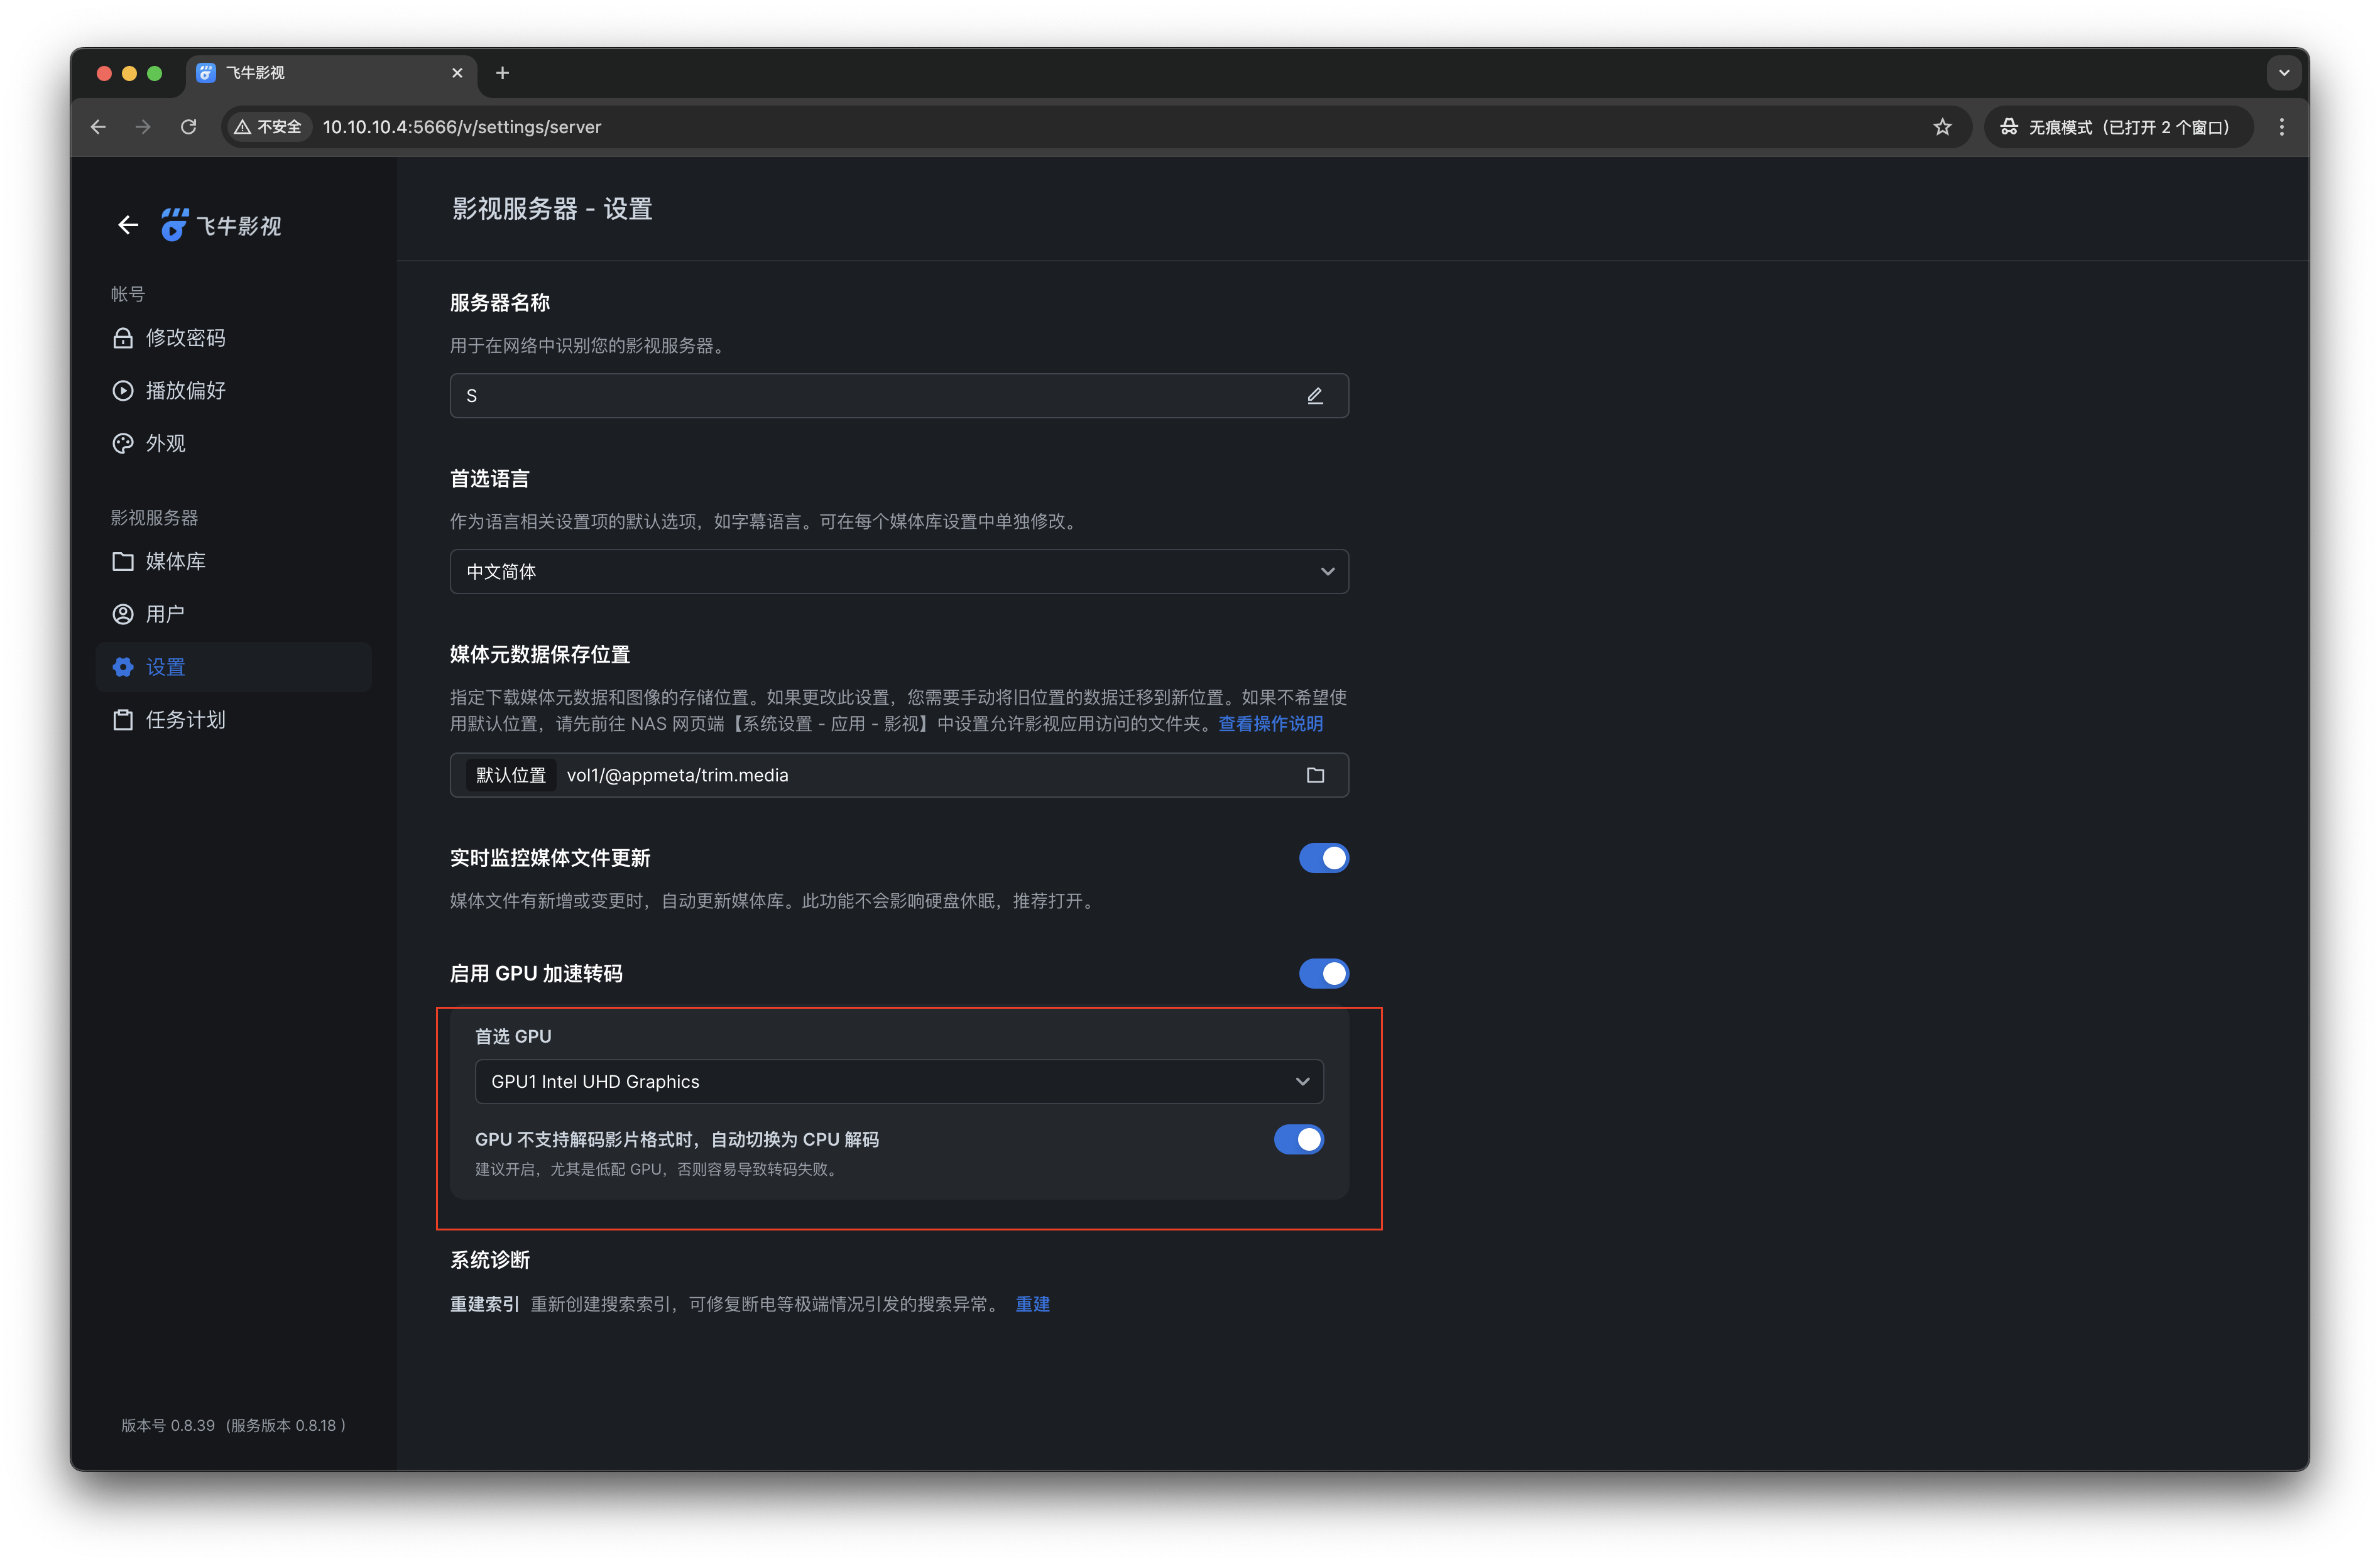Reload the page with refresh icon
This screenshot has height=1564, width=2380.
click(x=188, y=127)
